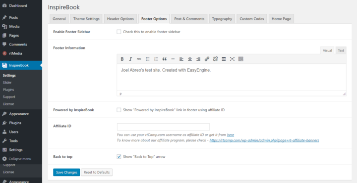
Task: Insert or edit a link
Action: [x=207, y=59]
